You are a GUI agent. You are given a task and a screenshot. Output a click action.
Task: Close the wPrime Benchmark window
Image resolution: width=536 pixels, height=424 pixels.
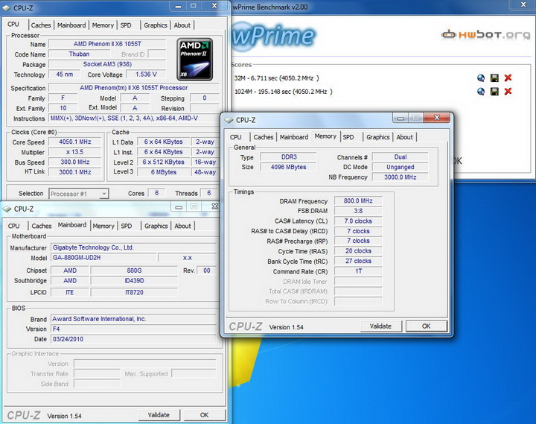click(x=523, y=4)
